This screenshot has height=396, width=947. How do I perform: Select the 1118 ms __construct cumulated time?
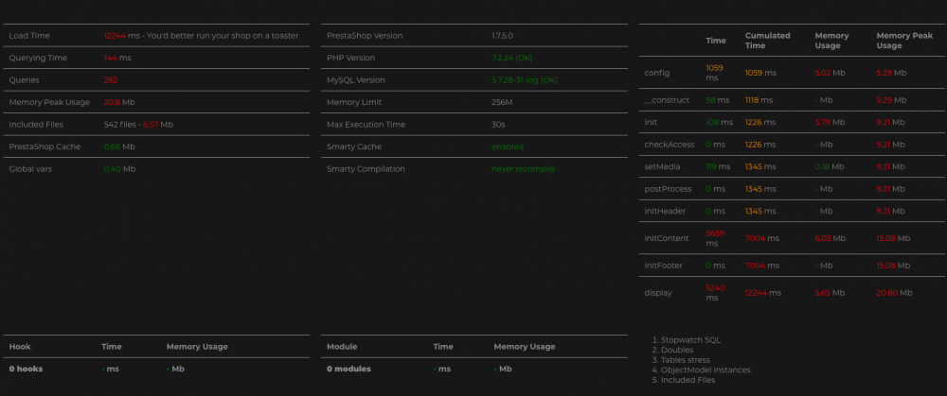pos(759,100)
